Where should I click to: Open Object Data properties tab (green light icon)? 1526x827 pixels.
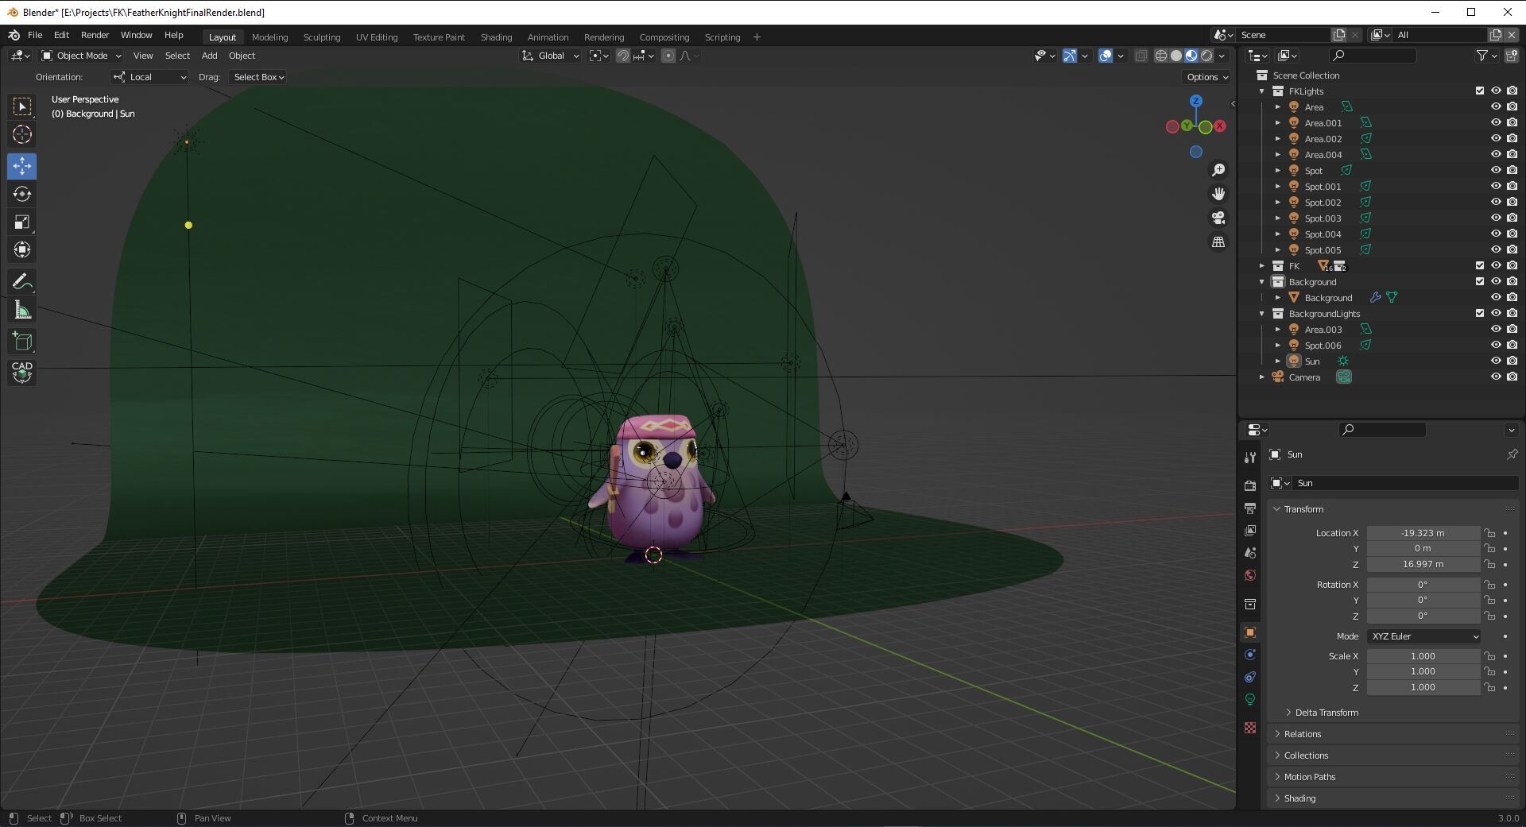coord(1250,700)
